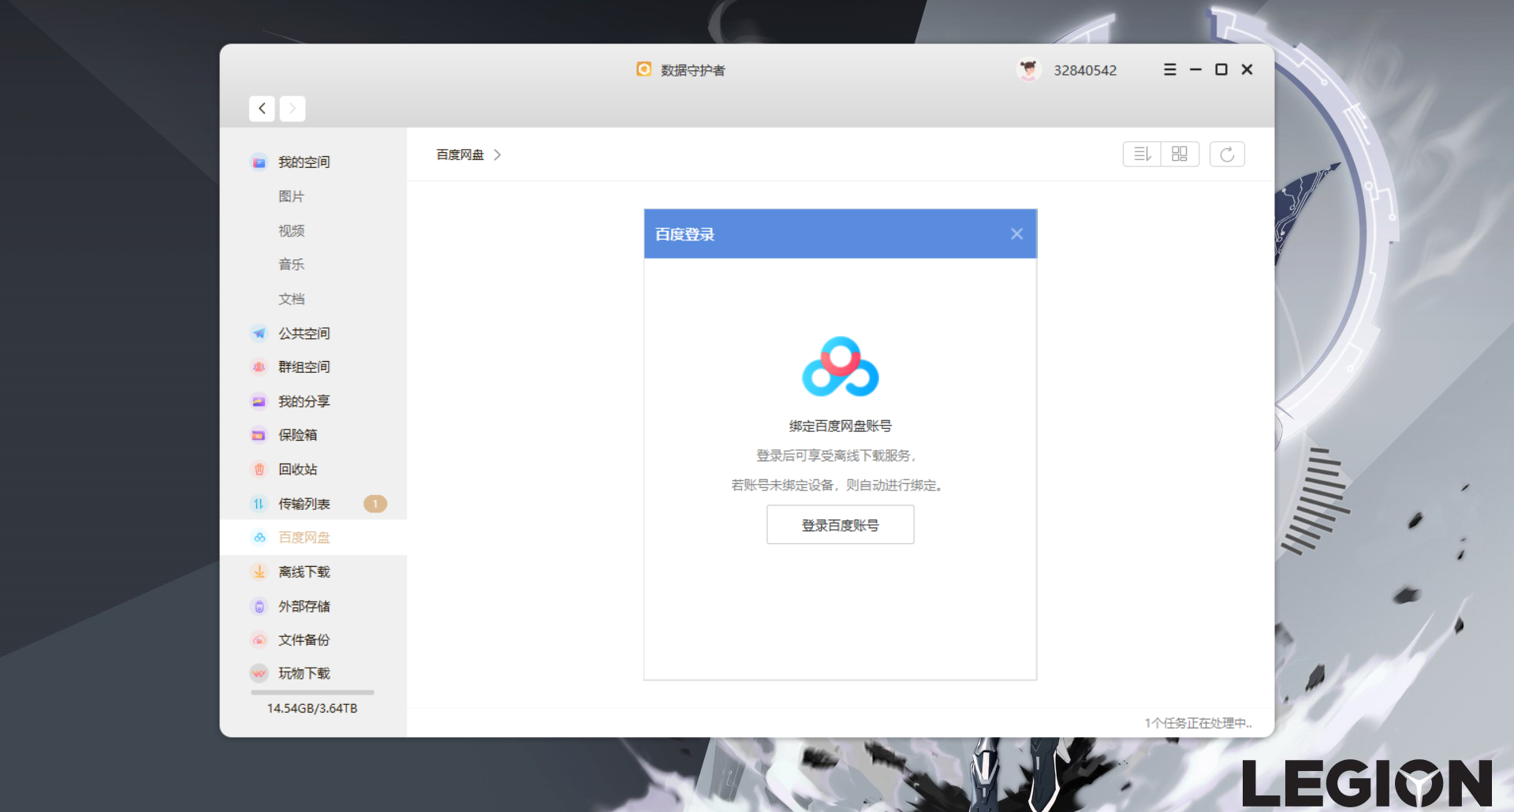Viewport: 1514px width, 812px height.
Task: Click the 百度网盘 cloud icon in sidebar
Action: click(x=259, y=538)
